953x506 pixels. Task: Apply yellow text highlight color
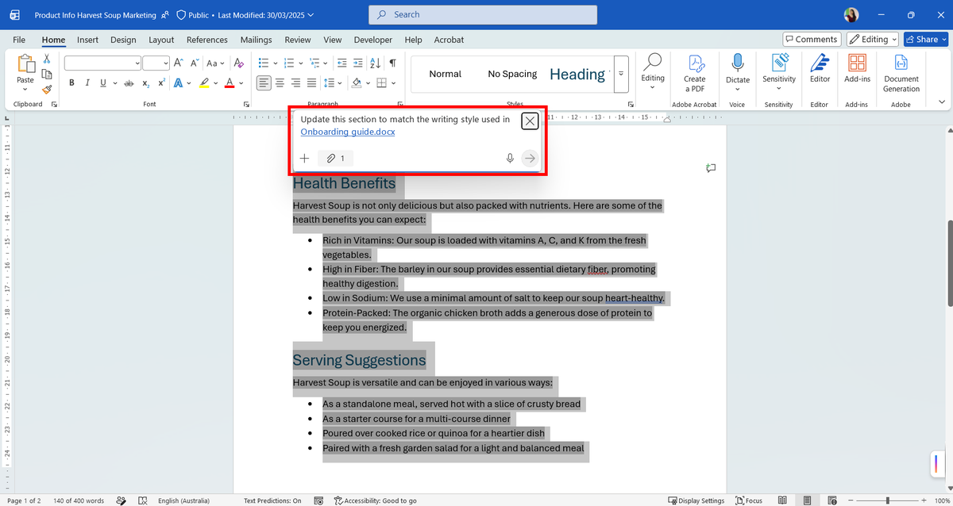[x=204, y=82]
